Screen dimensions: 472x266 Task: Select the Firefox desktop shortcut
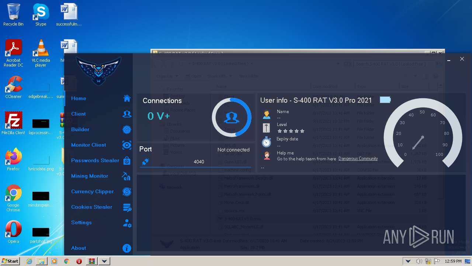[13, 160]
